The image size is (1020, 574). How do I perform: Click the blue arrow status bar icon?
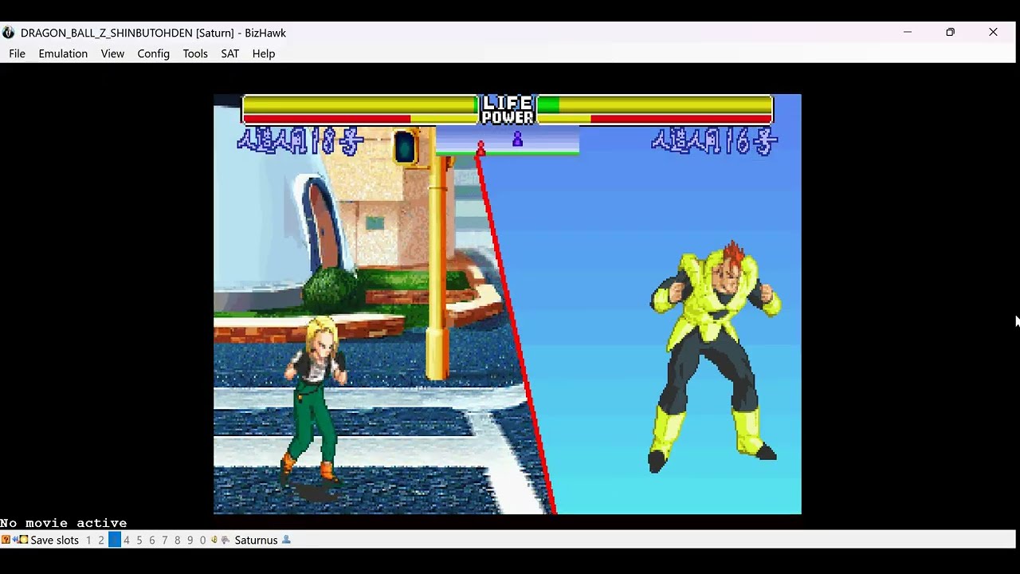(14, 540)
